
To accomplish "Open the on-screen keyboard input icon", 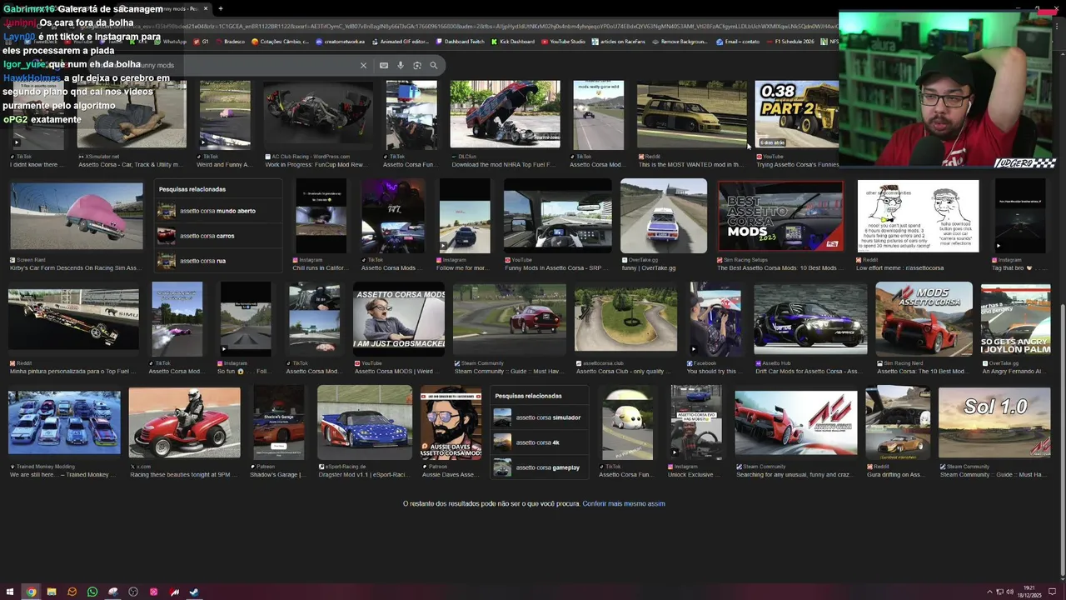I will pos(384,65).
